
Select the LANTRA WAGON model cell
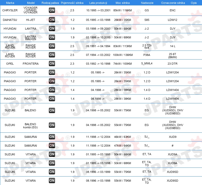30,38
